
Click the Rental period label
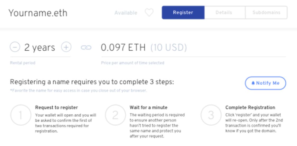click(22, 63)
